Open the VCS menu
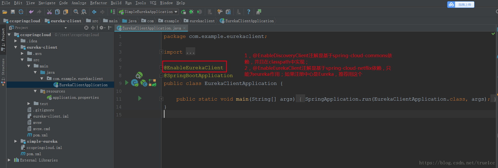The width and height of the screenshot is (498, 168). [x=153, y=3]
